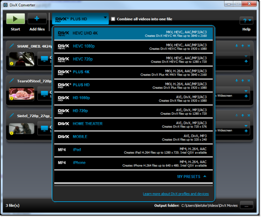The image size is (261, 217).
Task: Click the monitor icon in SHANE_ONEIL row
Action: pyautogui.click(x=44, y=59)
